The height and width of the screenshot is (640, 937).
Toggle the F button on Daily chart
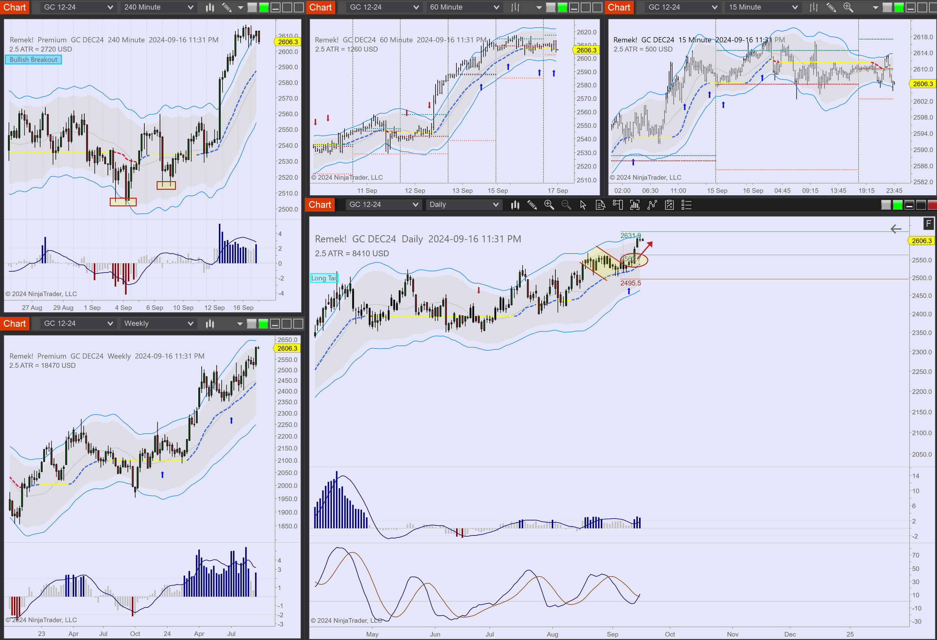[928, 224]
